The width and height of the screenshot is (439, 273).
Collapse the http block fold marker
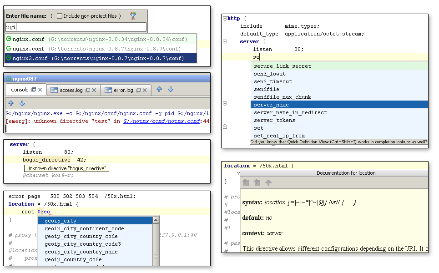(225, 19)
